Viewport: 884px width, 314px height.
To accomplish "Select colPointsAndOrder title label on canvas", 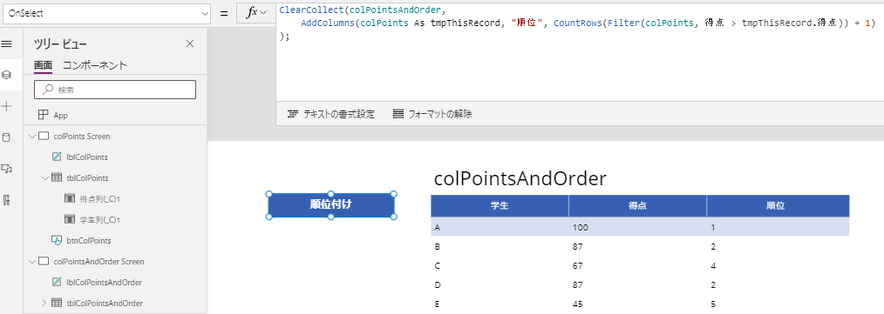I will 520,178.
